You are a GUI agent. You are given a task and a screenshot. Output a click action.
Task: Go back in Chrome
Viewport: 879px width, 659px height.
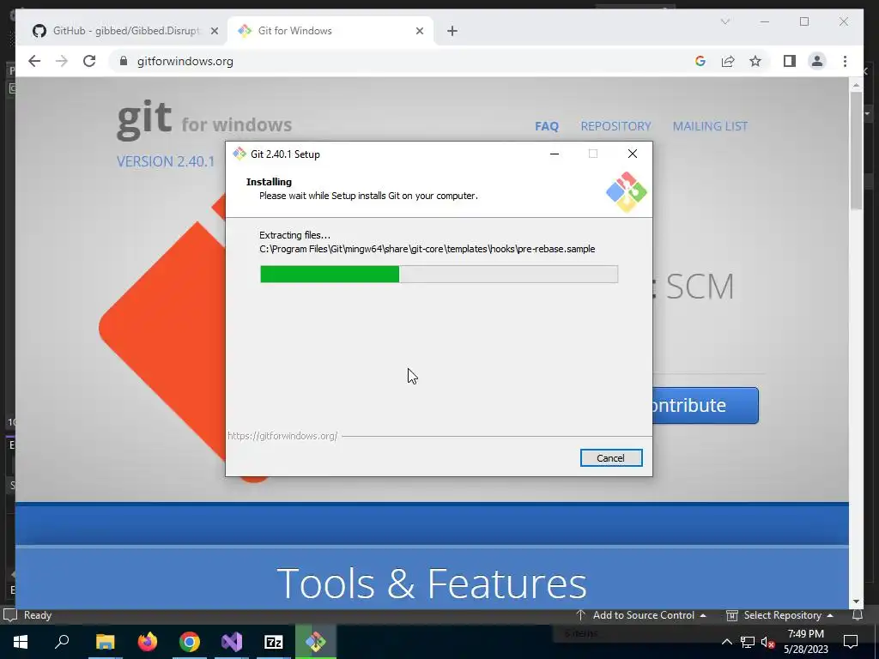[34, 61]
